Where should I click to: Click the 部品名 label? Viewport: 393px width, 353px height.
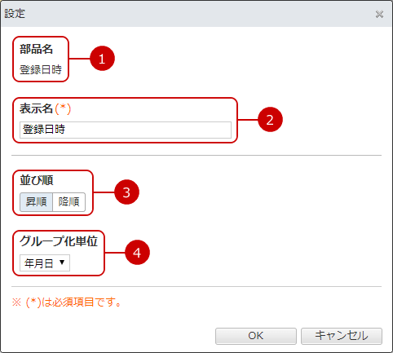tap(36, 49)
